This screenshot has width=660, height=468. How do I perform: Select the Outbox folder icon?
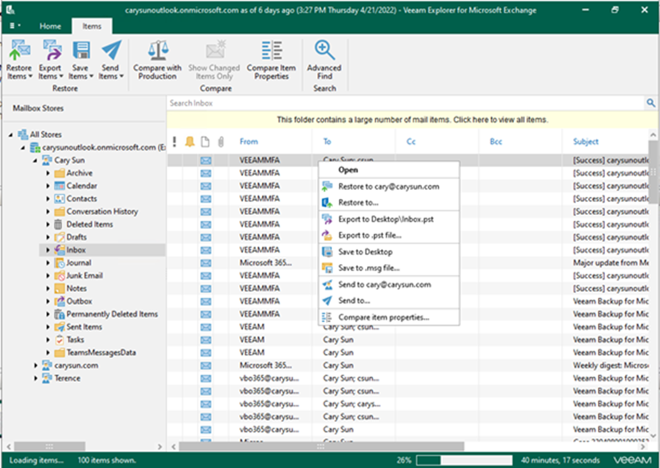pyautogui.click(x=59, y=302)
